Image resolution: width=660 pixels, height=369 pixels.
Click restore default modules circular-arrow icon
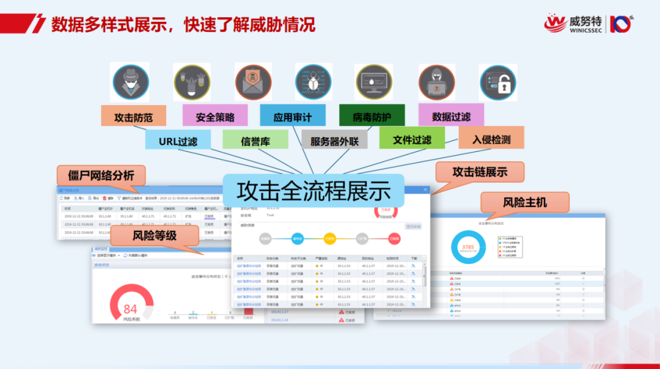(x=125, y=255)
